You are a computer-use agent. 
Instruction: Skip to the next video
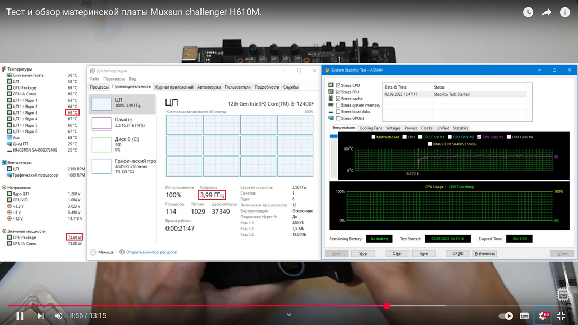pyautogui.click(x=40, y=316)
